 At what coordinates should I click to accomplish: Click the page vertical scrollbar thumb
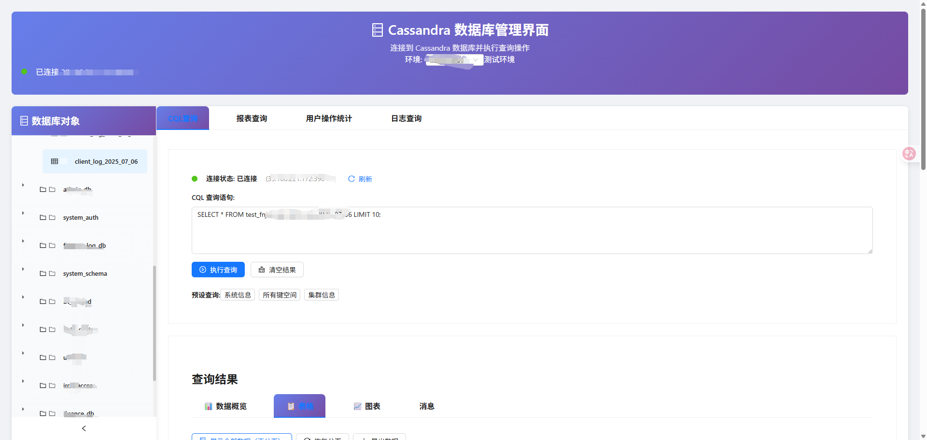(x=923, y=89)
